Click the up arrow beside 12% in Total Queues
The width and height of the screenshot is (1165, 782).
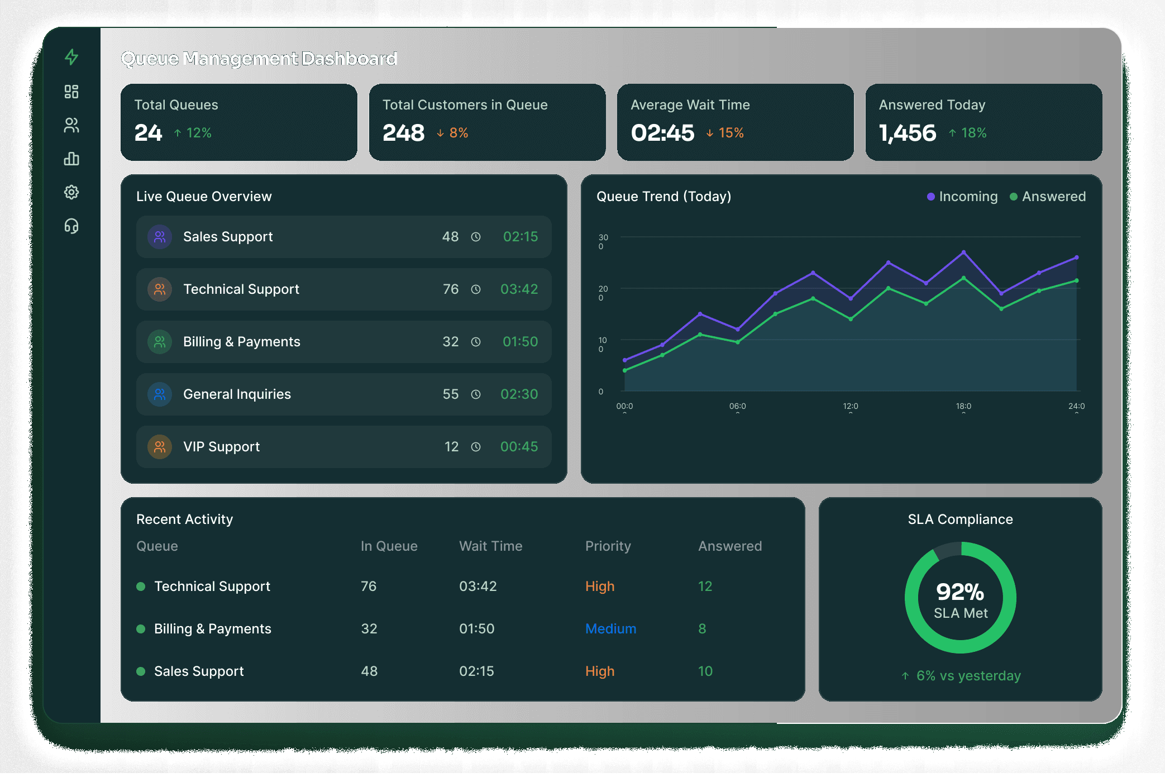pos(178,133)
